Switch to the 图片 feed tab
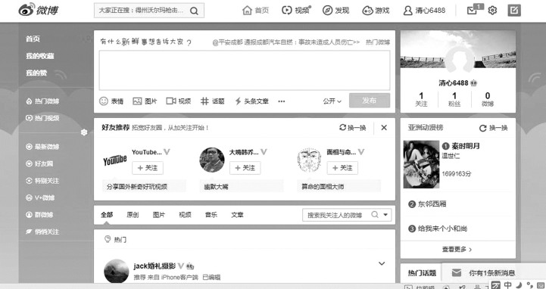The height and width of the screenshot is (289, 546). click(x=159, y=215)
